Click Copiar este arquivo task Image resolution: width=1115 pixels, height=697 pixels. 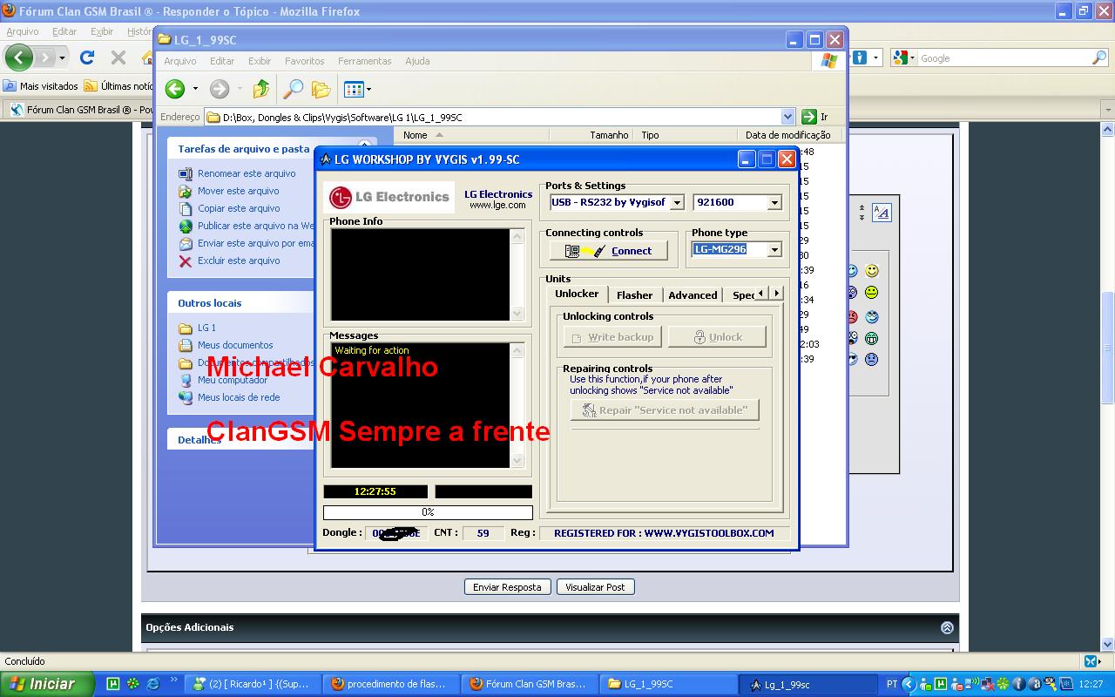(x=239, y=208)
